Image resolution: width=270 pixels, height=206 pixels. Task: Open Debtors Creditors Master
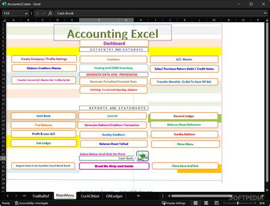44,68
